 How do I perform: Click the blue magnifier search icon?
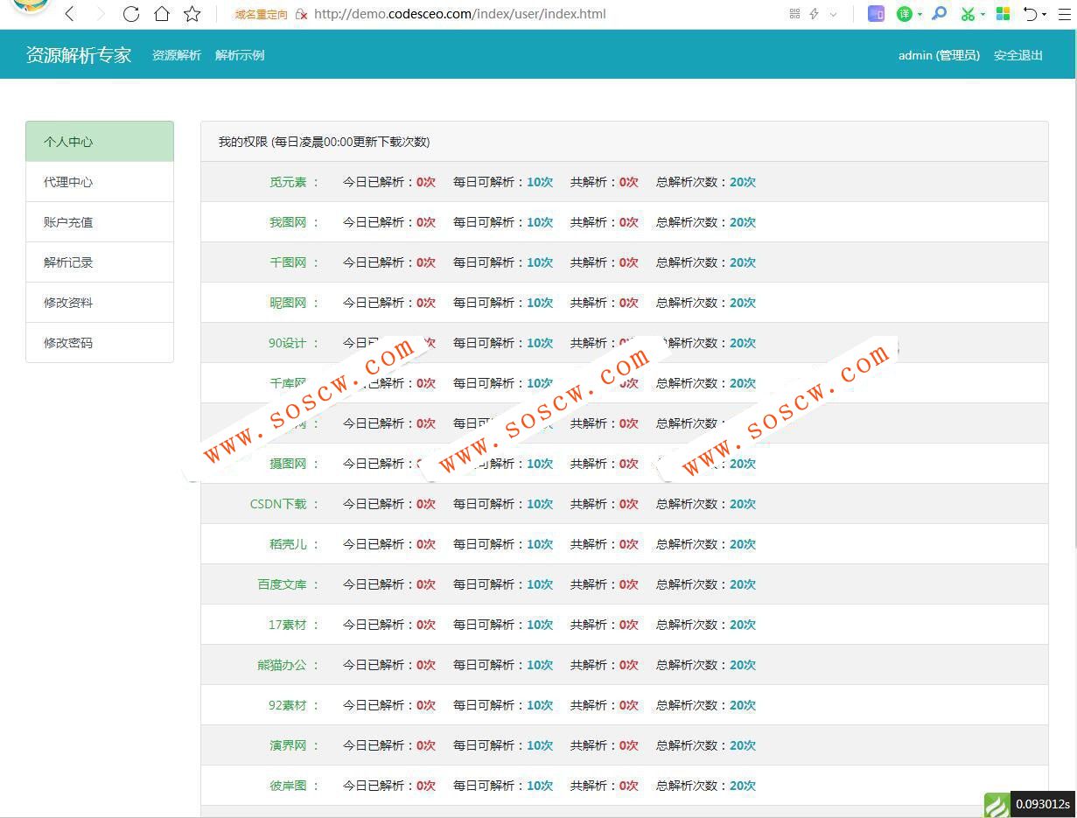pos(939,14)
